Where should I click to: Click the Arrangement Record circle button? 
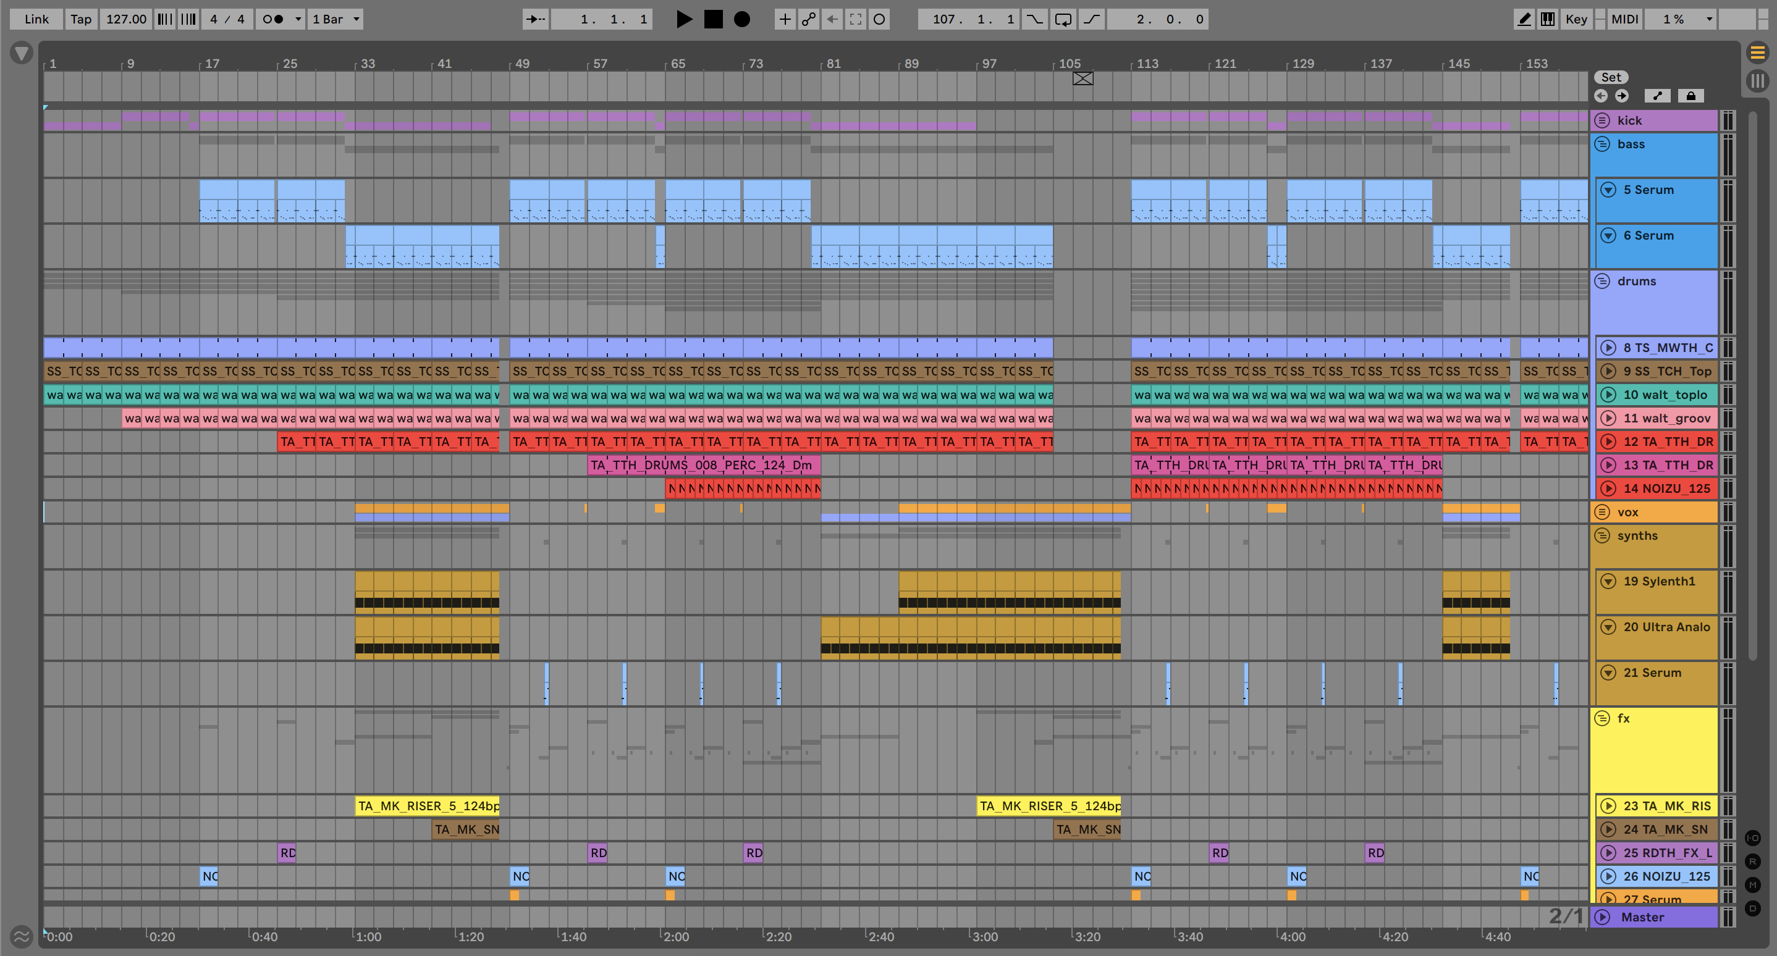pyautogui.click(x=741, y=19)
